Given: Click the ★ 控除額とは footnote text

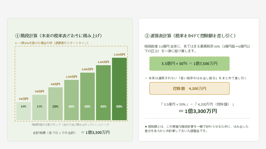Looking at the screenshot, I should pyautogui.click(x=197, y=129).
